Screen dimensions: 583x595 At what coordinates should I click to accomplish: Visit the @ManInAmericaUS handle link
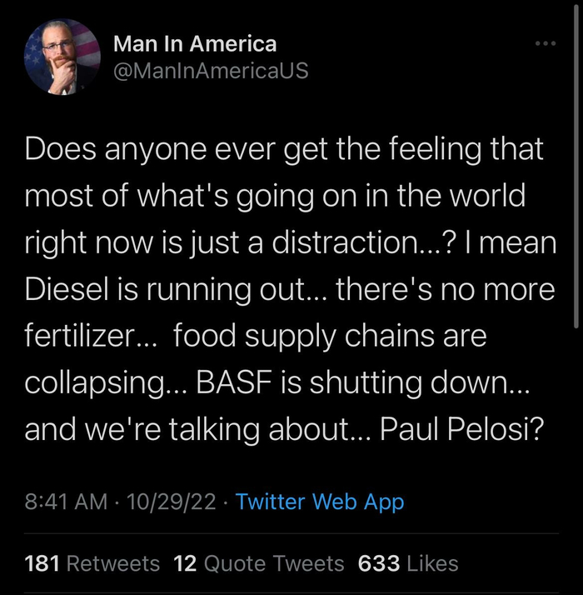click(210, 71)
